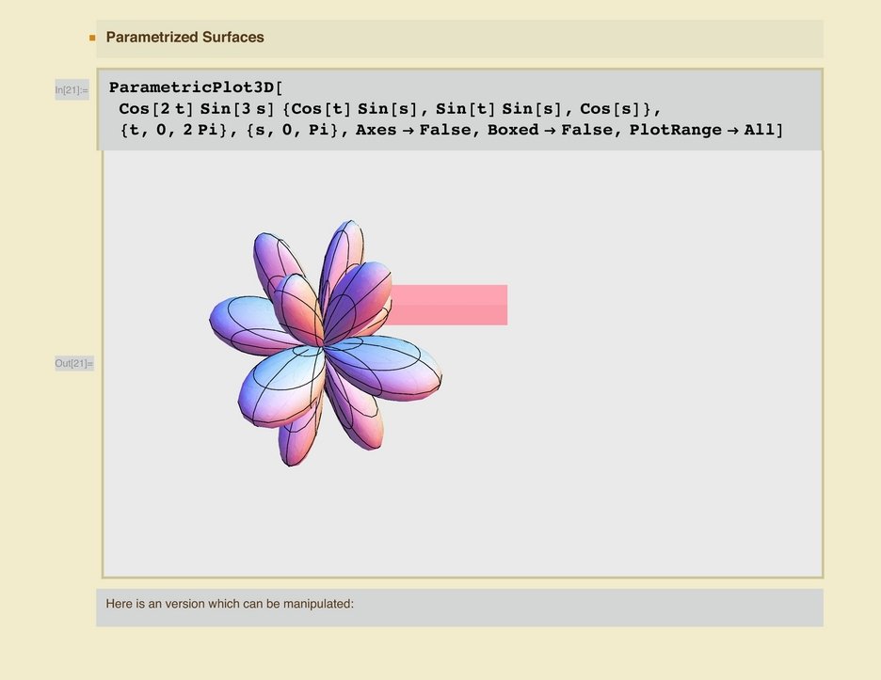Place cursor on ParametricPlot3D function name

[x=188, y=87]
